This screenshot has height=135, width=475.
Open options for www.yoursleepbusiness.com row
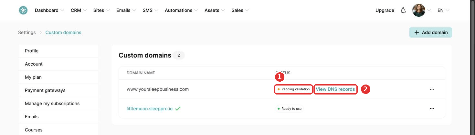432,89
